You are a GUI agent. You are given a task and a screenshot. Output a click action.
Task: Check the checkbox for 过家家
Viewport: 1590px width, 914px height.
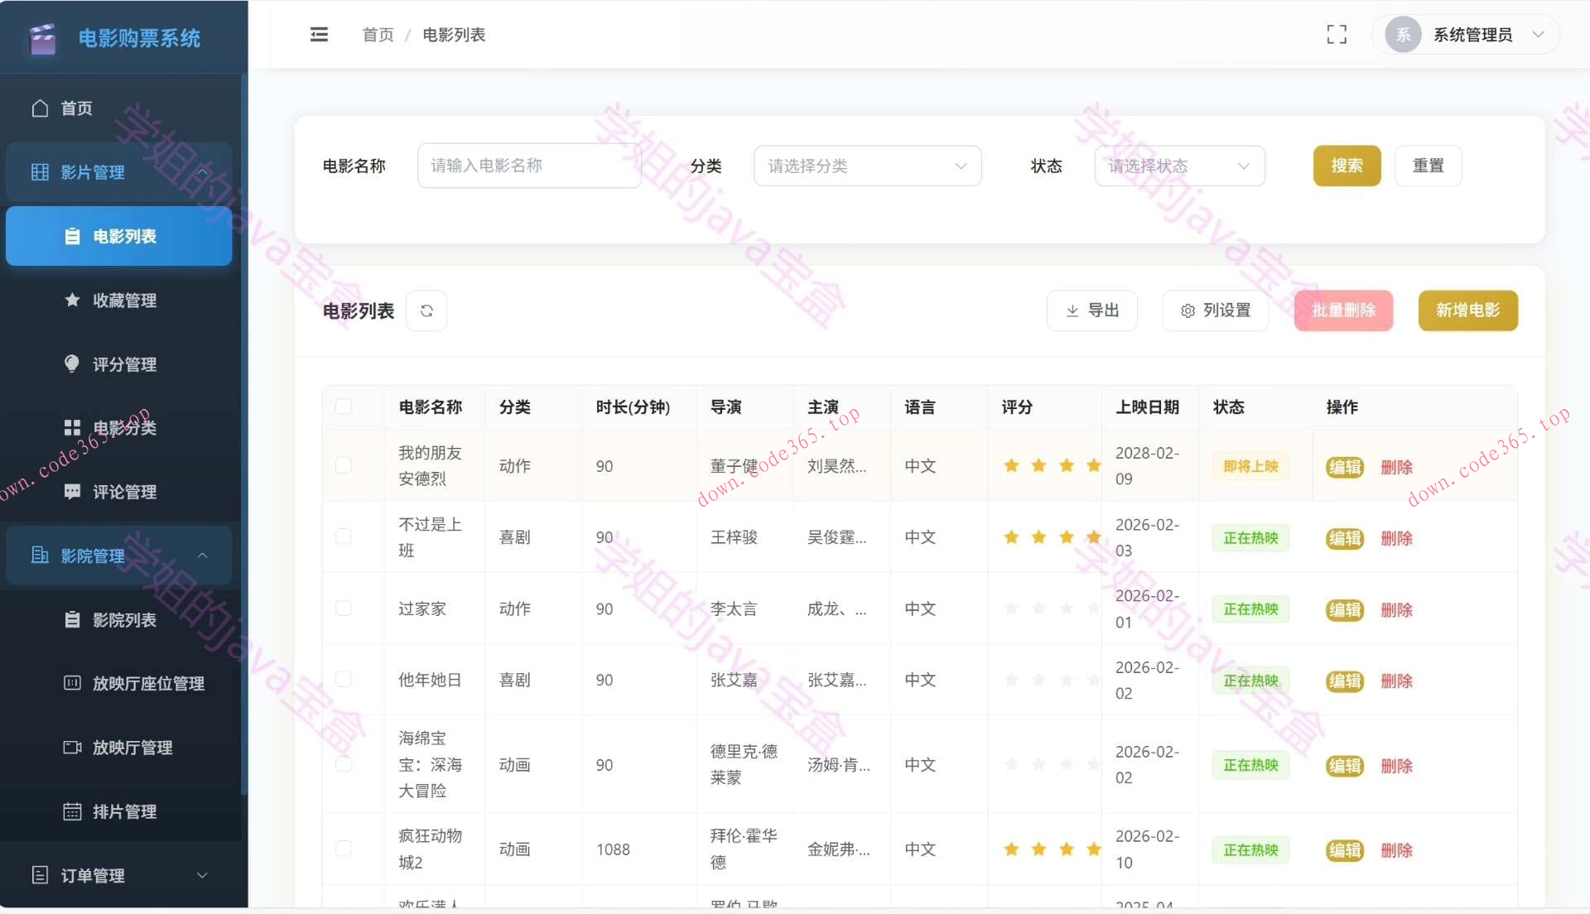344,608
